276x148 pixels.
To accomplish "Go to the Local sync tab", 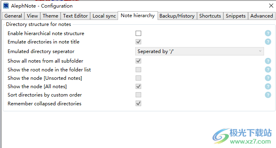I will coord(104,16).
